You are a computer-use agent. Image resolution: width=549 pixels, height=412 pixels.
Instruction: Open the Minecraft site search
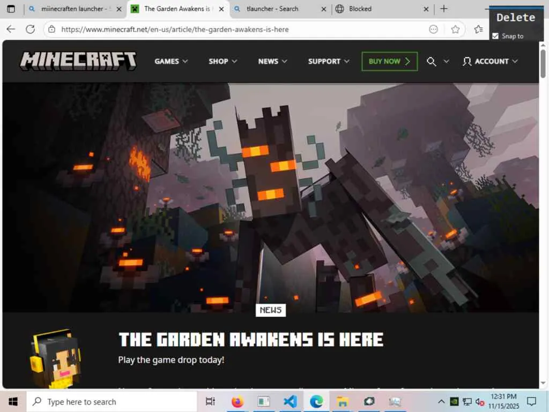coord(432,62)
